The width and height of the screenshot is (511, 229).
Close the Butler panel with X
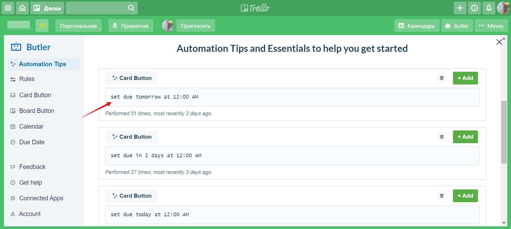[x=499, y=42]
